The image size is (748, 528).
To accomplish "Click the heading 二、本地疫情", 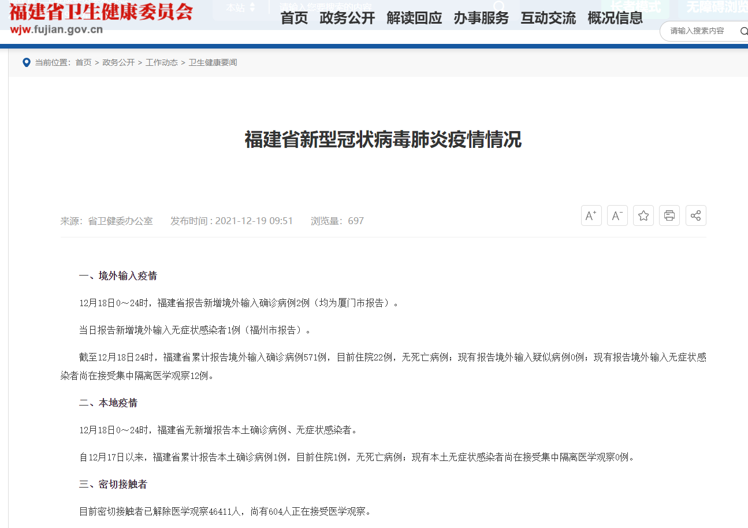I will (x=108, y=403).
